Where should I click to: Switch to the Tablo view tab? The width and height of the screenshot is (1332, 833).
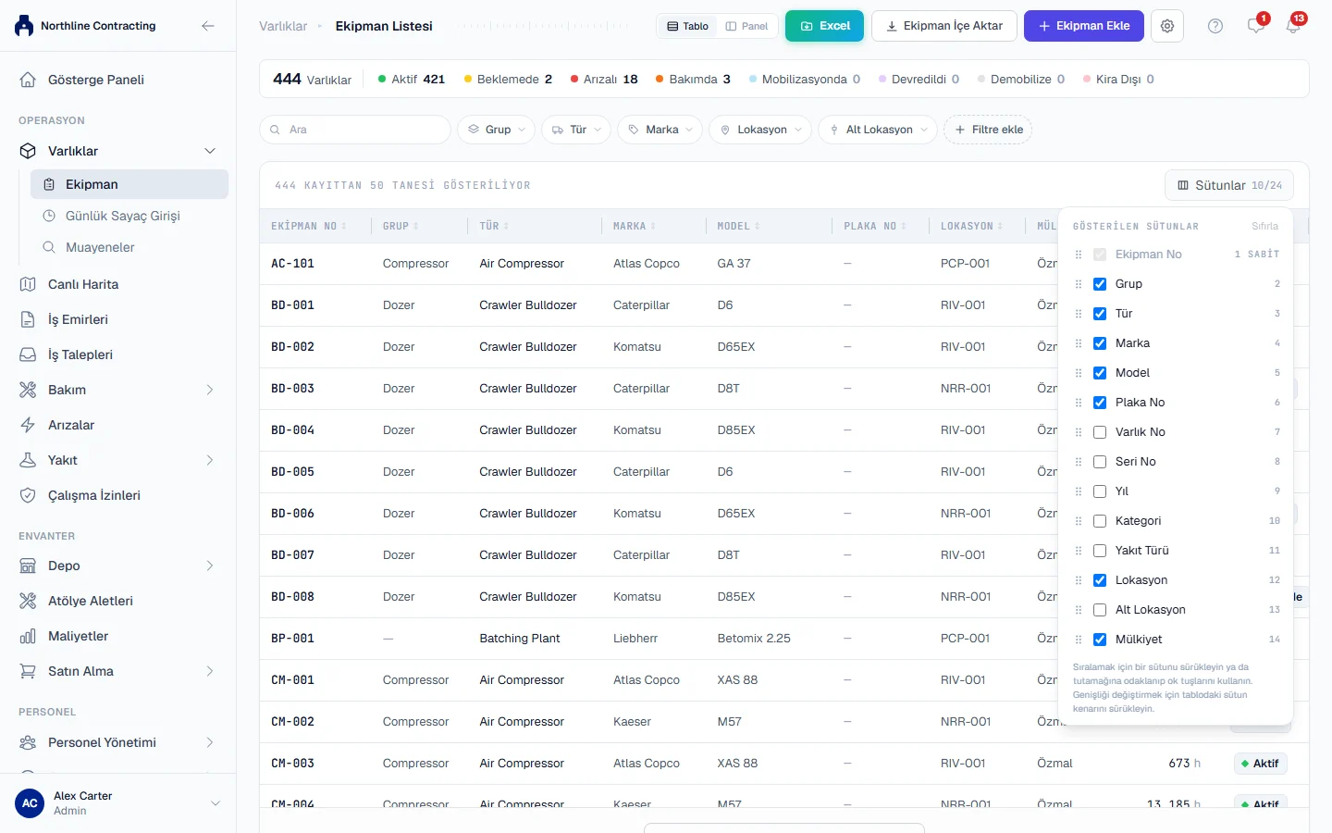pyautogui.click(x=687, y=26)
